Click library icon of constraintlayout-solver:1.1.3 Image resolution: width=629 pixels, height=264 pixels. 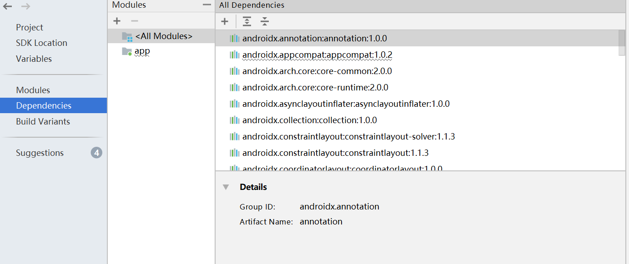coord(235,137)
